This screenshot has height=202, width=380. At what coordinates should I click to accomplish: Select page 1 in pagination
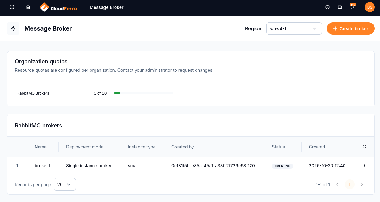(350, 185)
